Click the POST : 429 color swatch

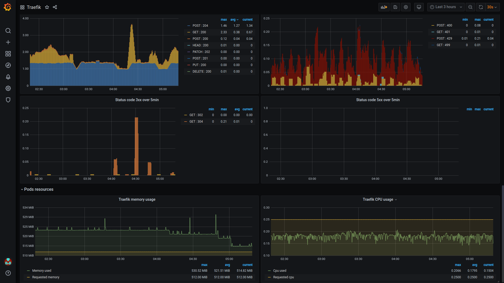pos(433,39)
